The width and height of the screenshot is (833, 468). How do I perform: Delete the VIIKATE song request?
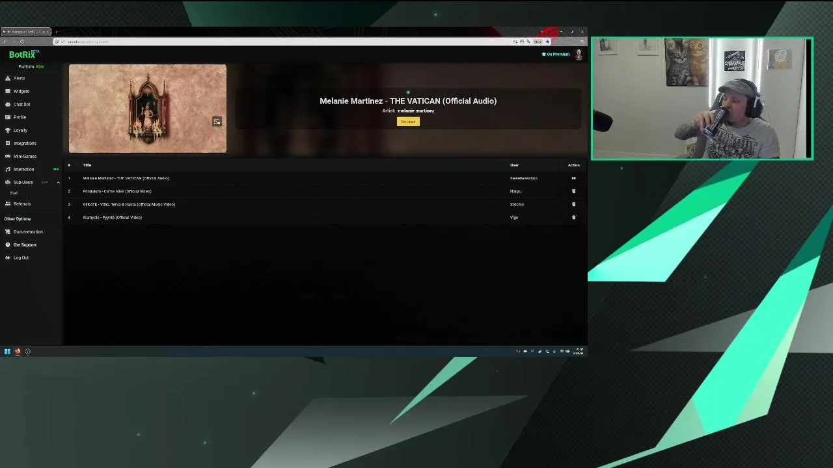[573, 204]
